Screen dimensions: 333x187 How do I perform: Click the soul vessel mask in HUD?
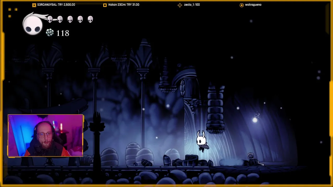[x=33, y=25]
